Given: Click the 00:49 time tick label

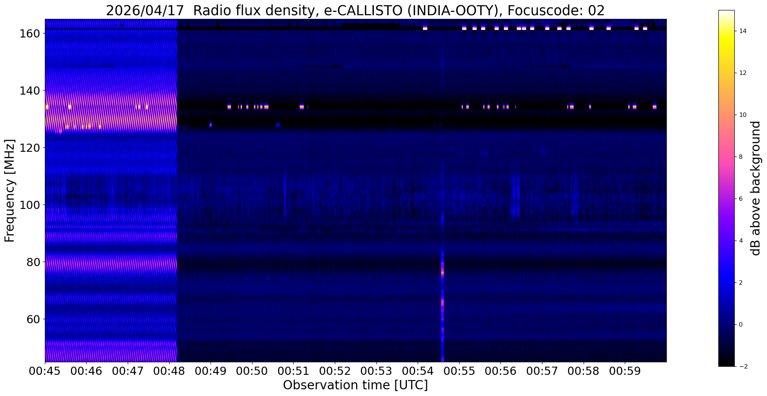Looking at the screenshot, I should coord(211,371).
